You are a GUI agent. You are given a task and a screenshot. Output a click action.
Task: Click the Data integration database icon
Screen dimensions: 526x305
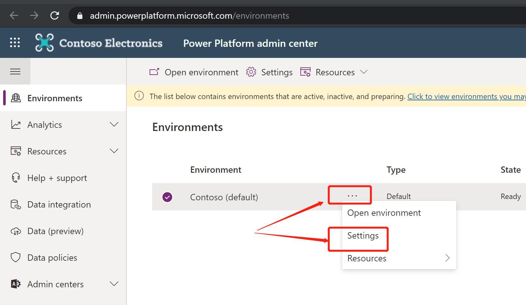(16, 204)
